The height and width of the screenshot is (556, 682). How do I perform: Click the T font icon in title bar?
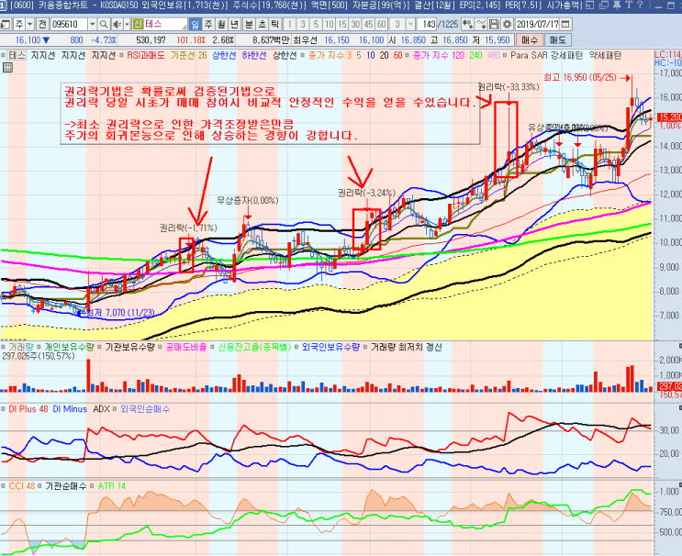630,6
